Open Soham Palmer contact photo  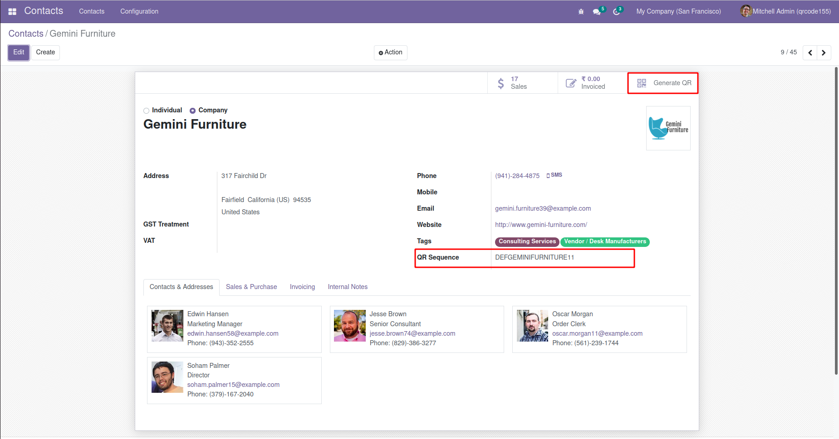(x=167, y=377)
